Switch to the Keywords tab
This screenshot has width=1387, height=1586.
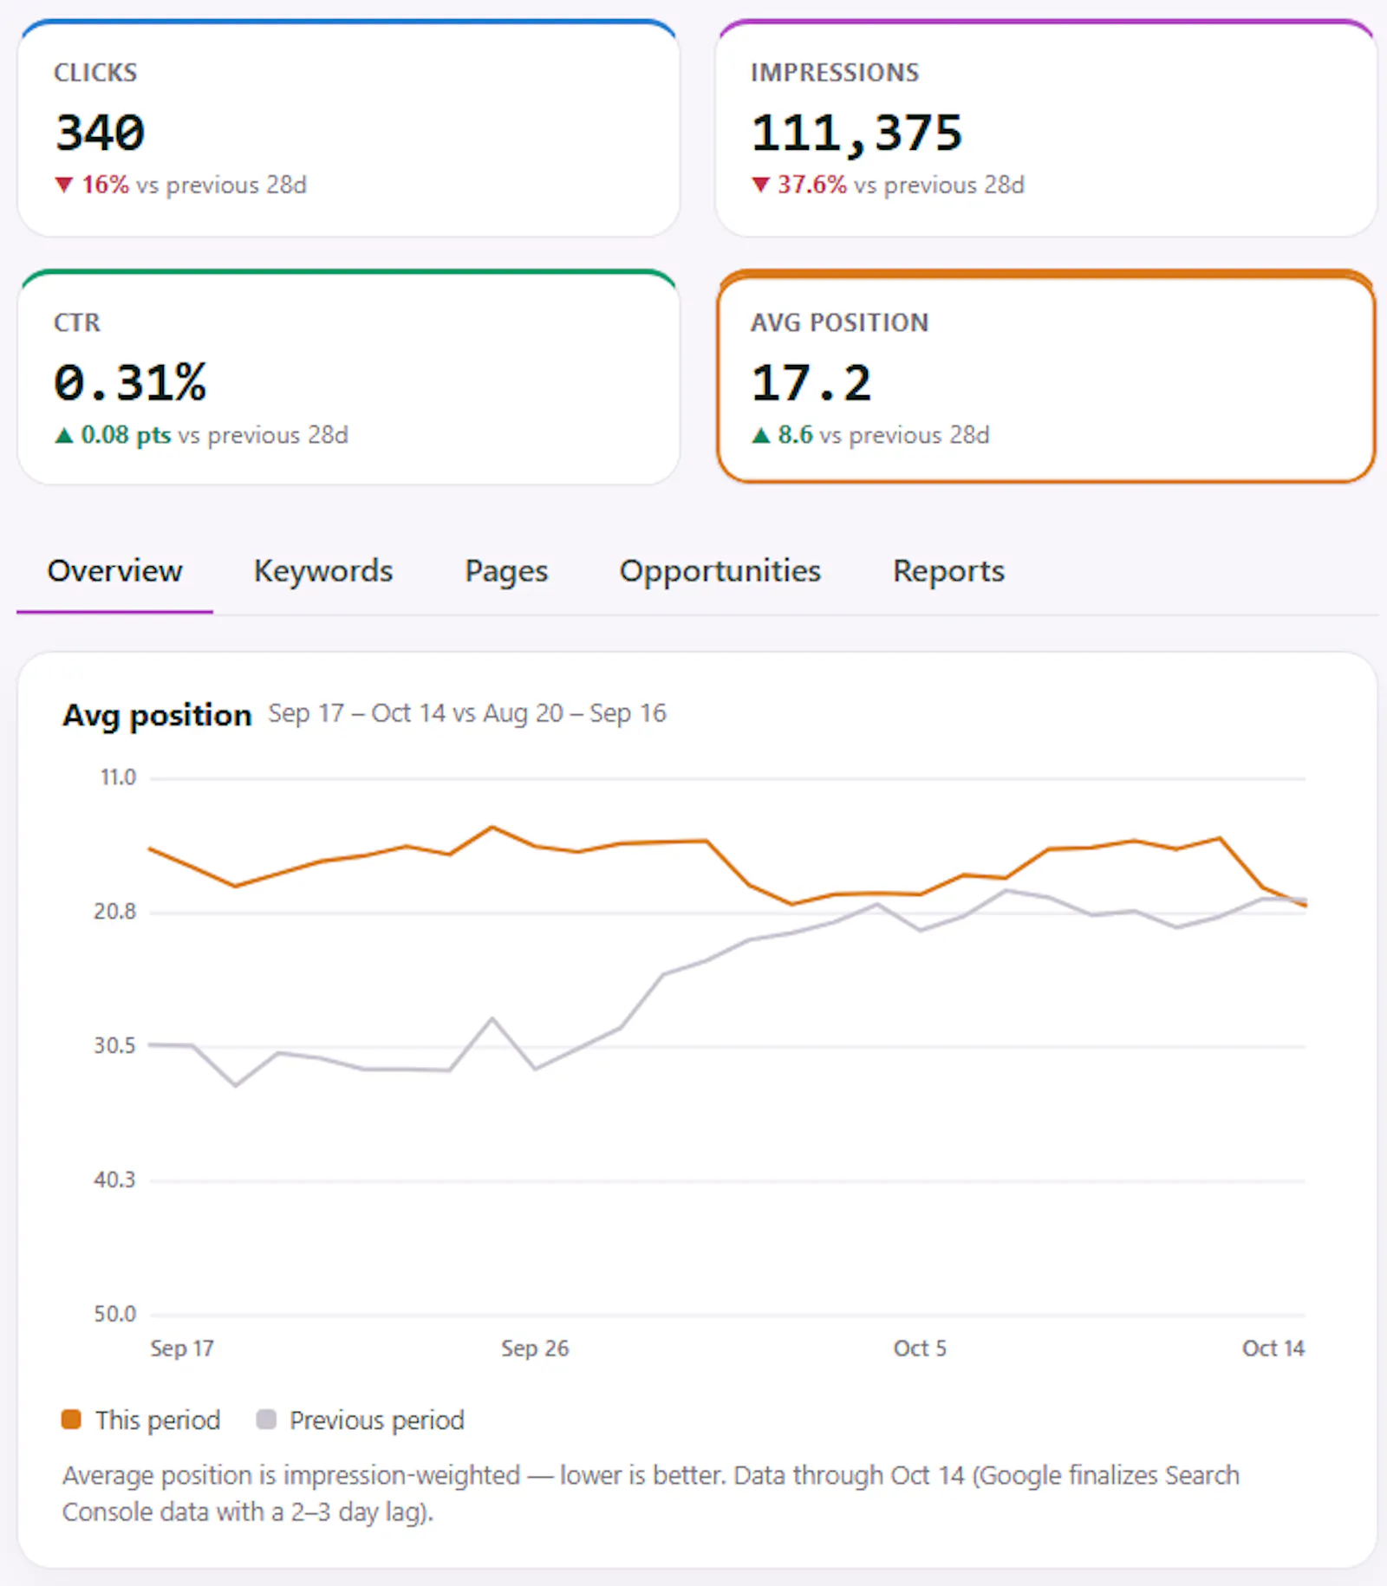(x=323, y=571)
